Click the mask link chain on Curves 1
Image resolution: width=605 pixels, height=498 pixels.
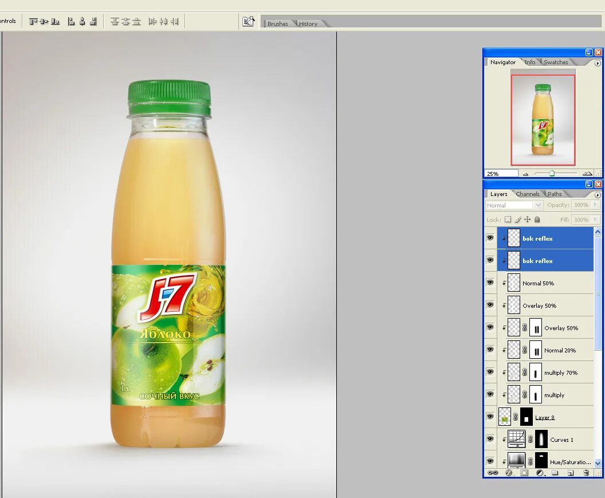point(530,440)
